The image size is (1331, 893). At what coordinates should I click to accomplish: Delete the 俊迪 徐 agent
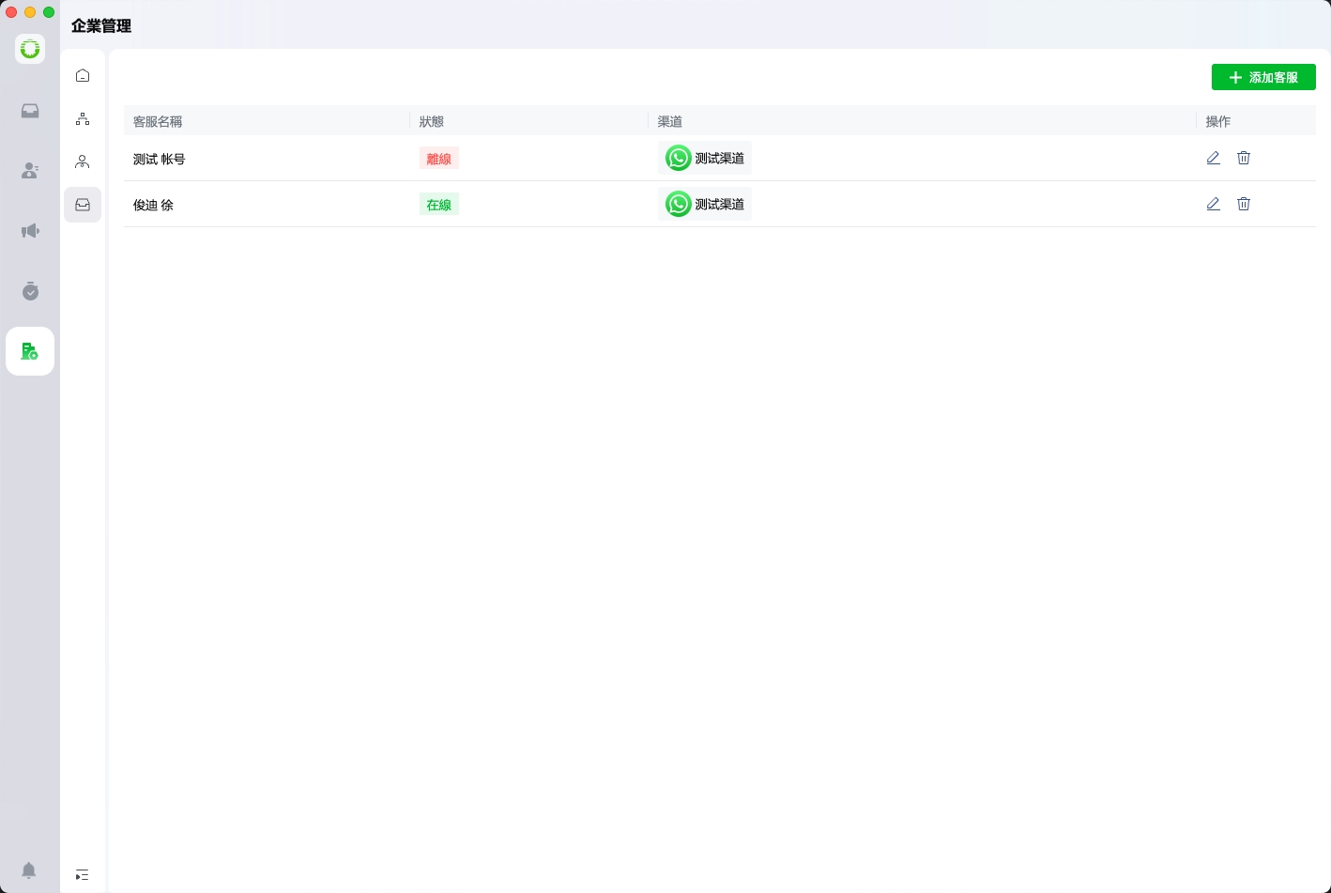tap(1244, 204)
